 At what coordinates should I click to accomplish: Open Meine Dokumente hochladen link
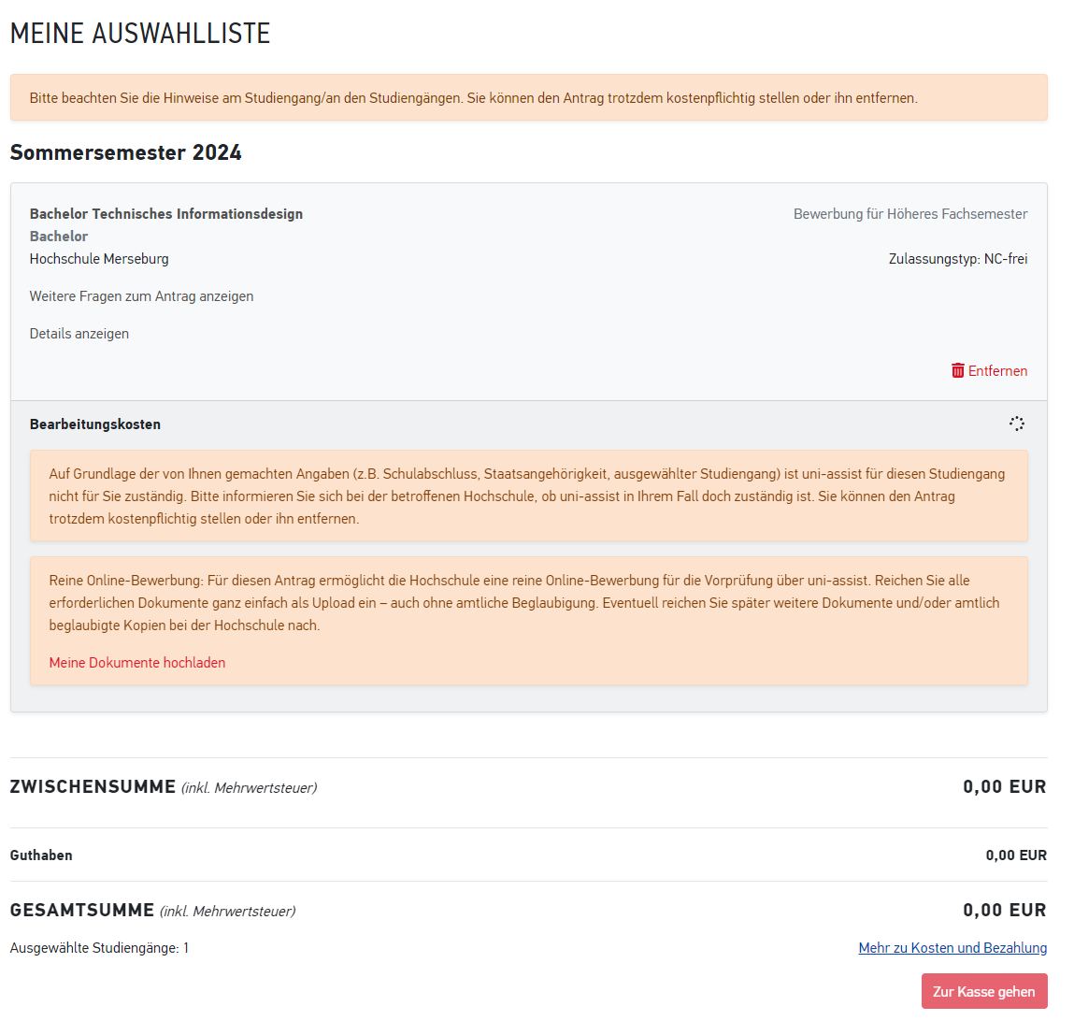click(137, 663)
